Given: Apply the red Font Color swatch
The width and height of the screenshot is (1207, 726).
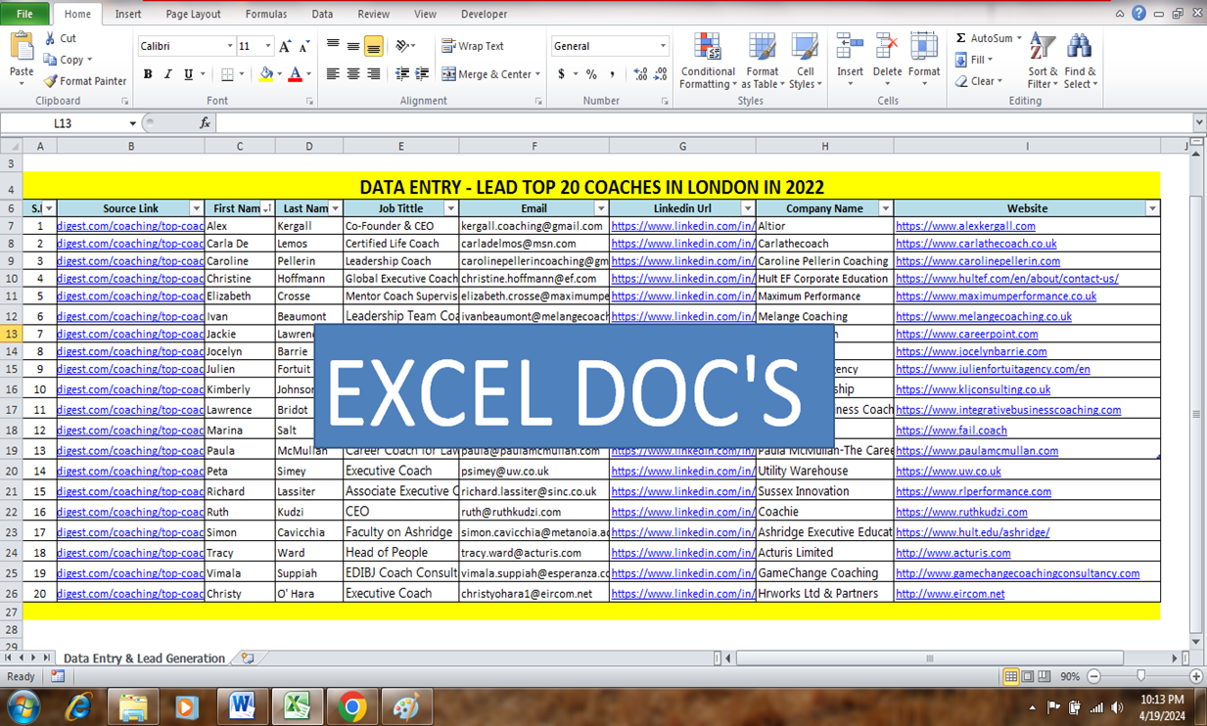Looking at the screenshot, I should coord(295,74).
